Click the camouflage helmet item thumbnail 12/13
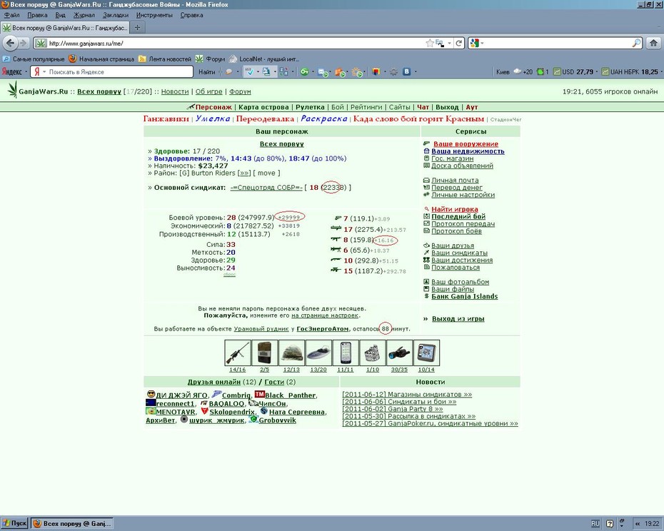Screen dimensions: 664x531 [x=291, y=353]
